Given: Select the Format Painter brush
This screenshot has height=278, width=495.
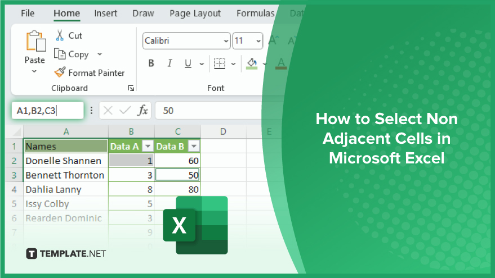Looking at the screenshot, I should [60, 72].
